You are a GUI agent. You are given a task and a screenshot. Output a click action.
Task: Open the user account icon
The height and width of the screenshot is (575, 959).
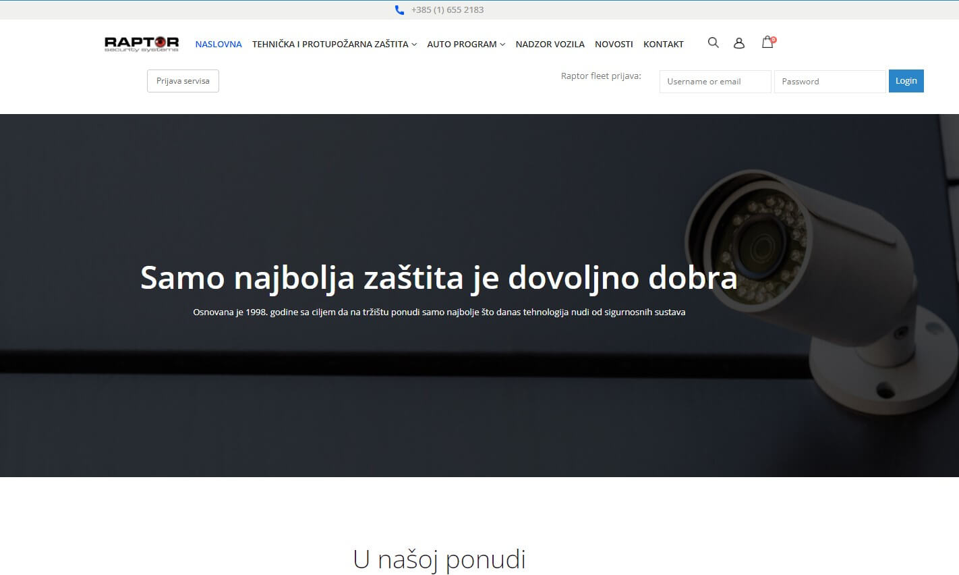coord(739,43)
